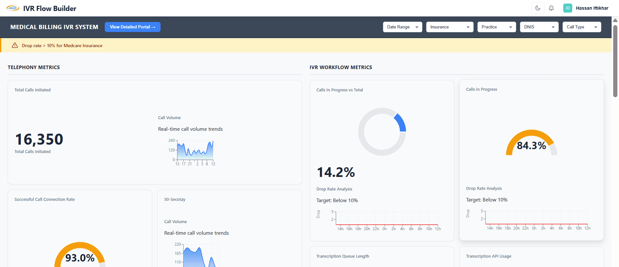Click the 84.3% gauge chart

(x=531, y=143)
